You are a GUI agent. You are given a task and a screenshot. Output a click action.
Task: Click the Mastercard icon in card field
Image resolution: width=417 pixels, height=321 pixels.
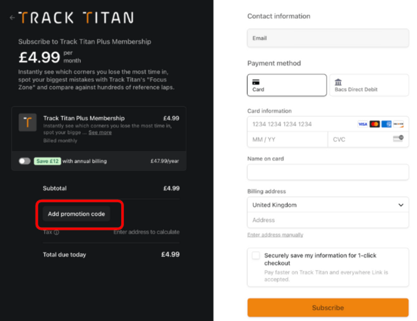click(374, 124)
